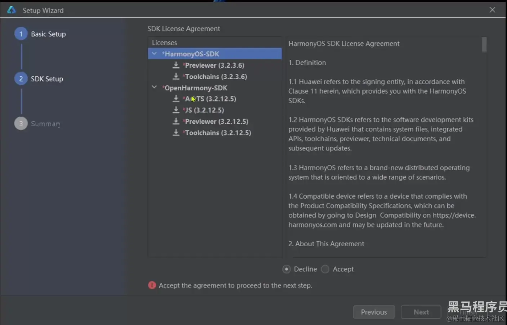507x325 pixels.
Task: Click the license agreement scrollbar thumb
Action: [x=484, y=45]
